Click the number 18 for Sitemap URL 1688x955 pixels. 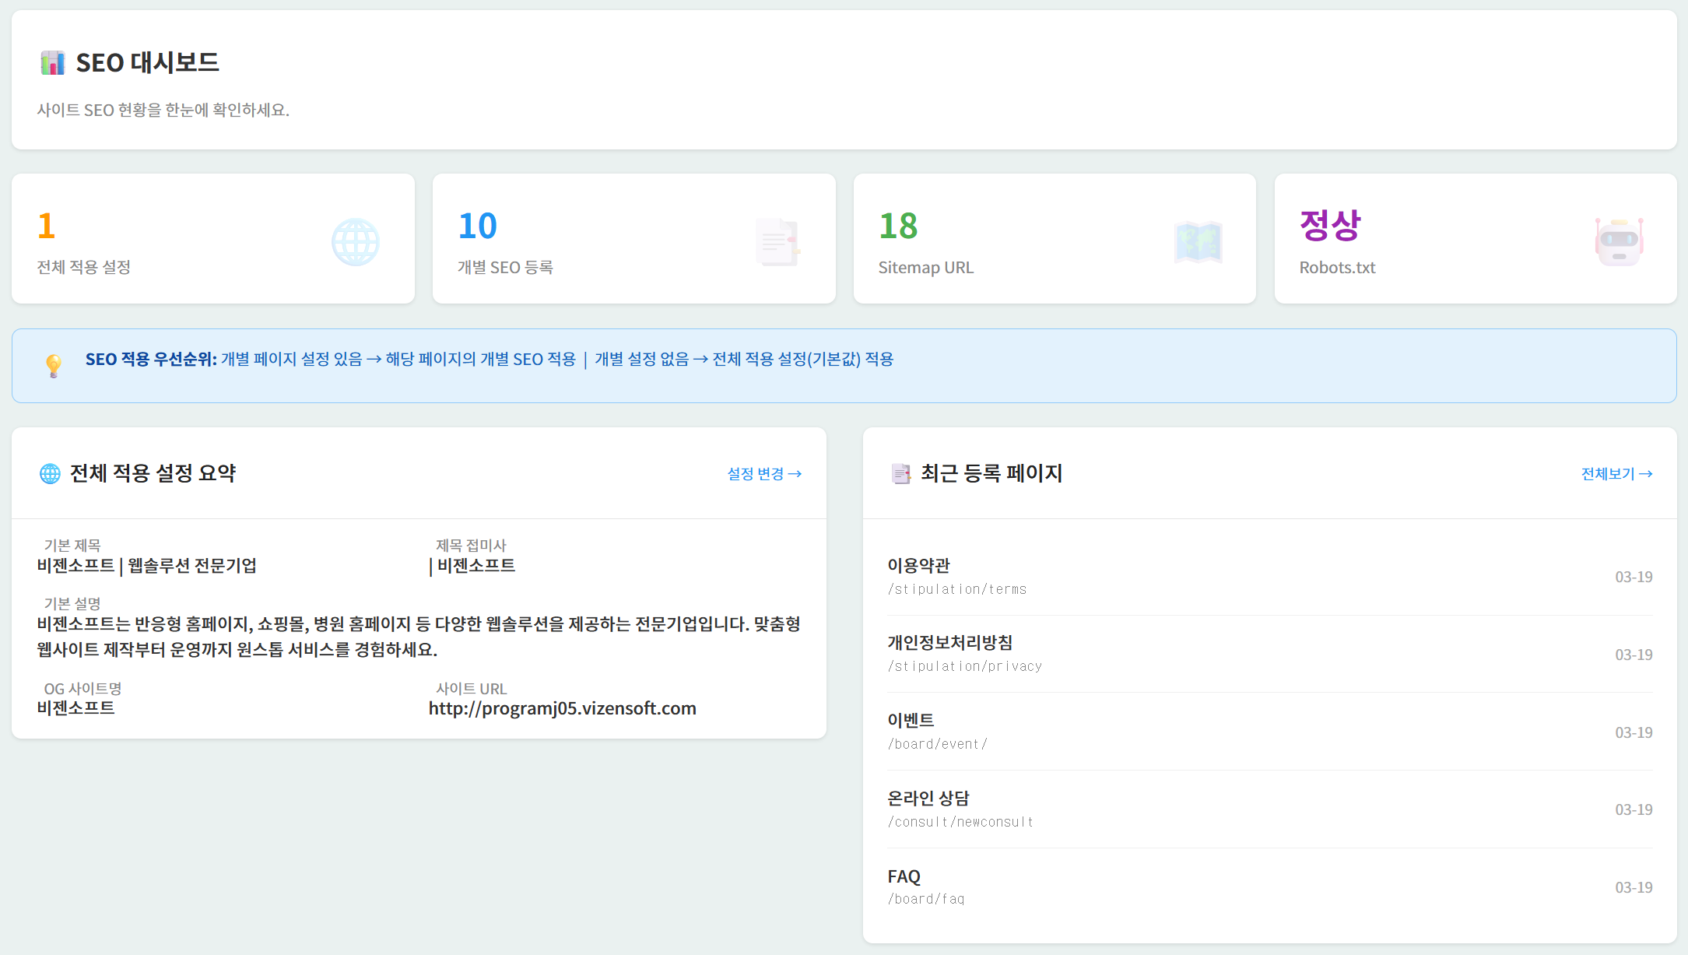(898, 226)
